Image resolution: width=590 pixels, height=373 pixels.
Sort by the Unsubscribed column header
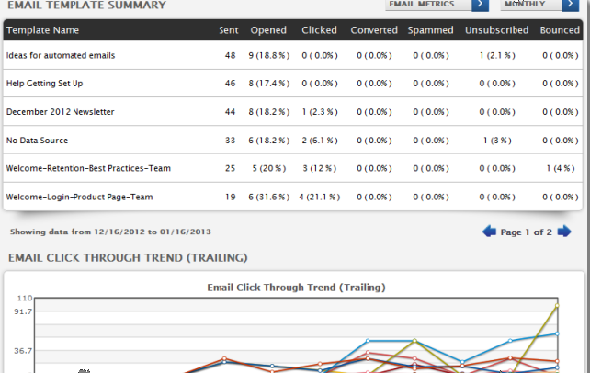click(496, 30)
